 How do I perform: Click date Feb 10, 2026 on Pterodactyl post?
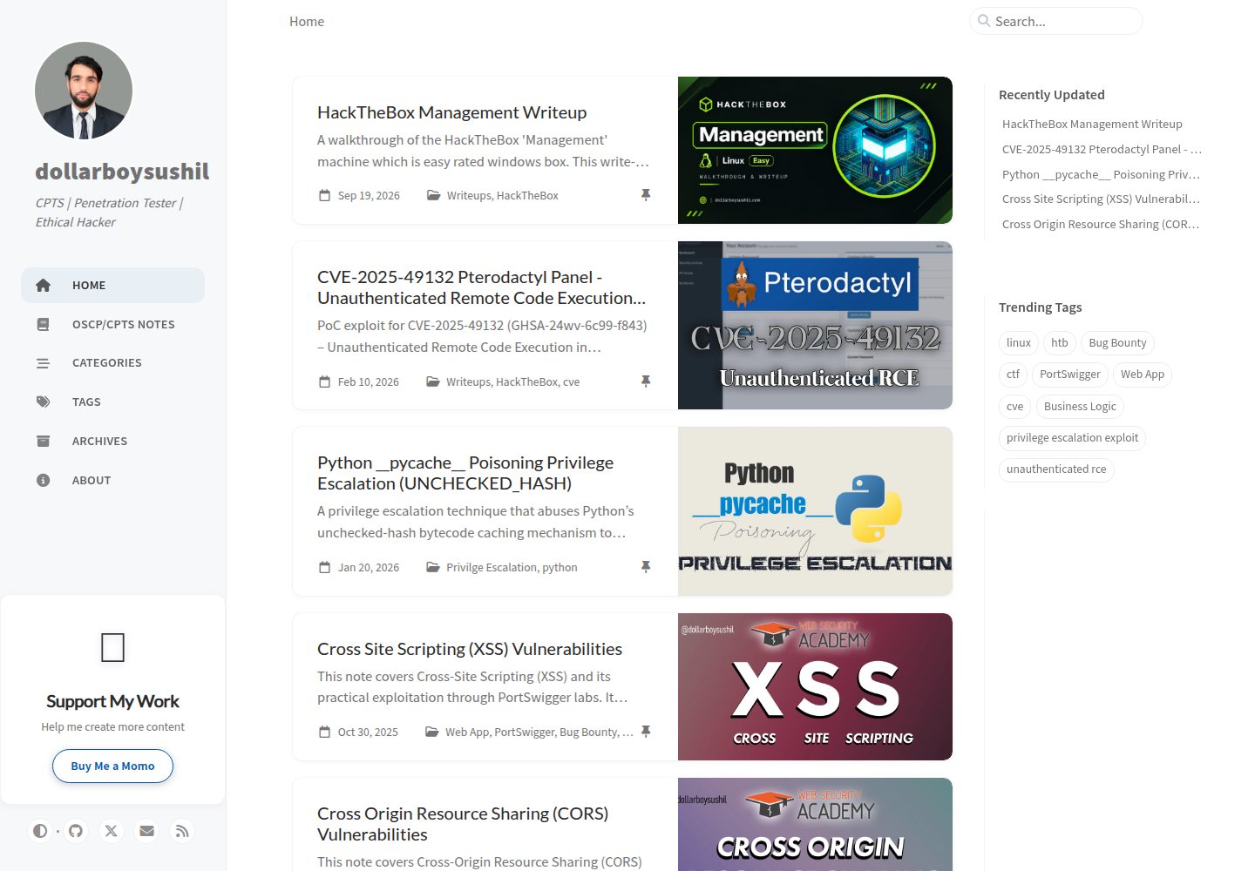pyautogui.click(x=368, y=382)
